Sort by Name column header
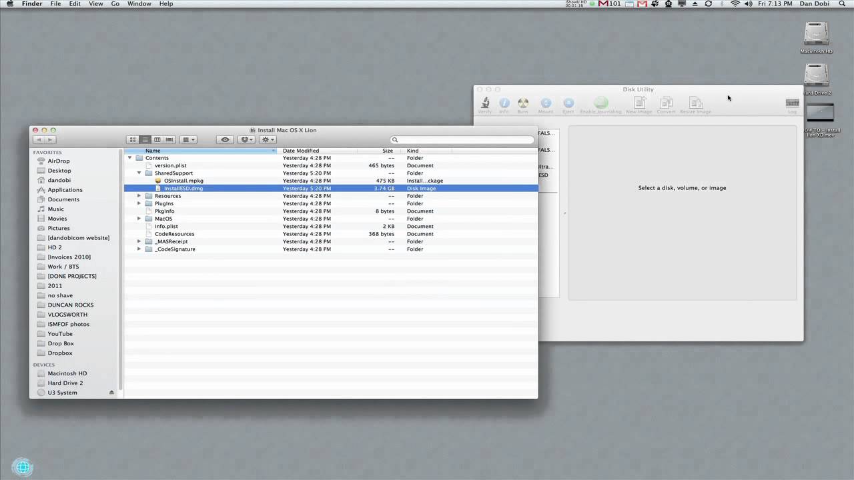The width and height of the screenshot is (854, 480). [201, 151]
